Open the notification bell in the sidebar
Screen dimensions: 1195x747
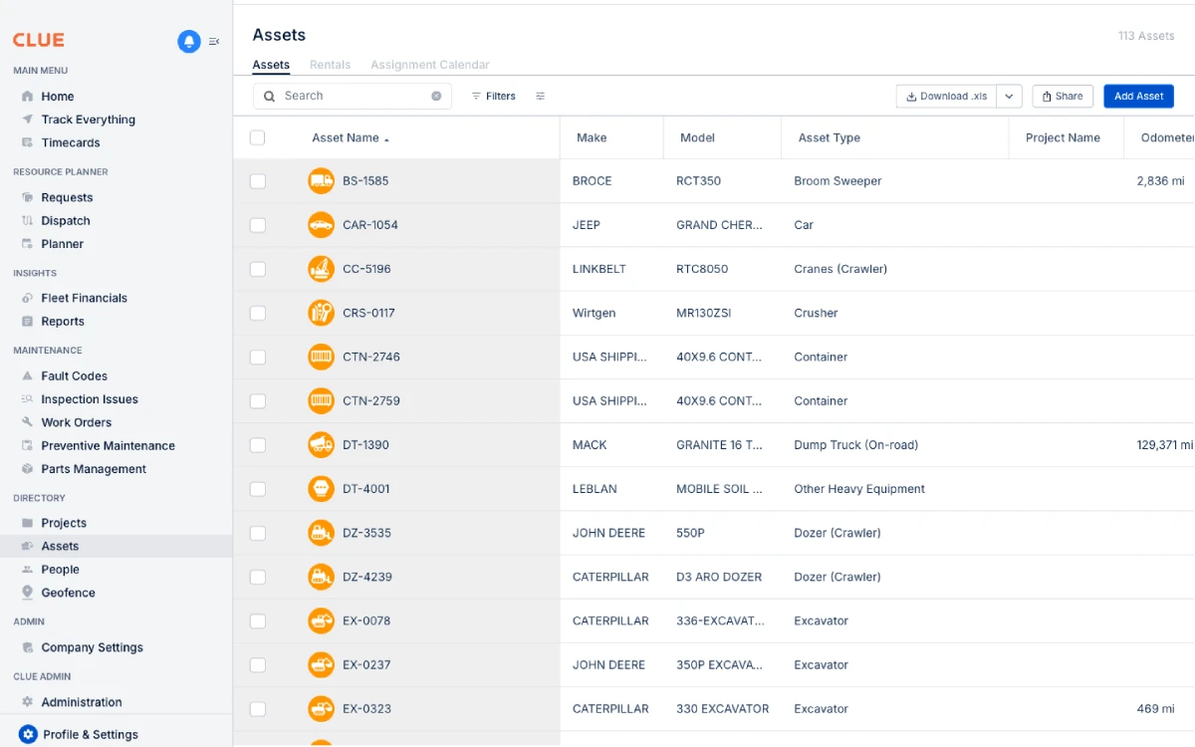(188, 41)
